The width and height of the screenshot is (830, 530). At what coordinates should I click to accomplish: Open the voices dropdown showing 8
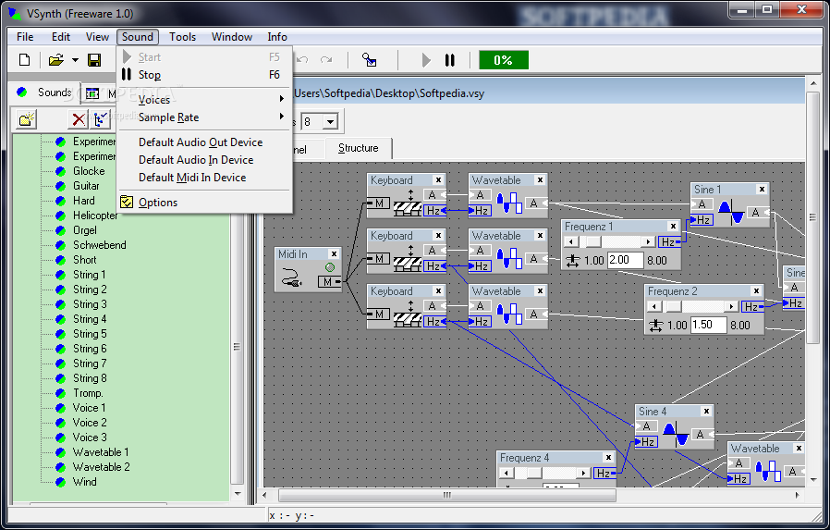click(330, 122)
